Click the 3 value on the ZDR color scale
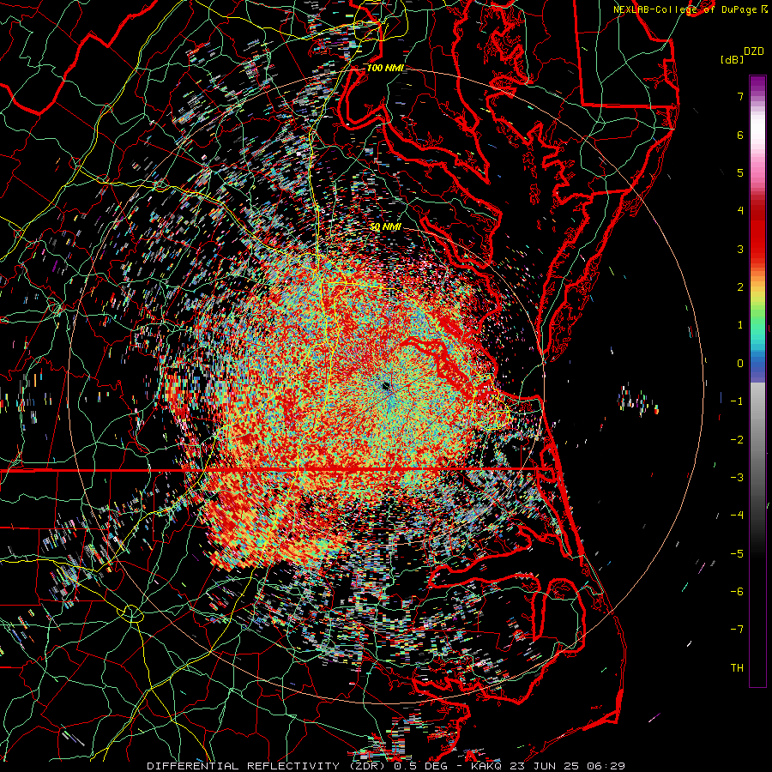The width and height of the screenshot is (772, 772). click(740, 249)
